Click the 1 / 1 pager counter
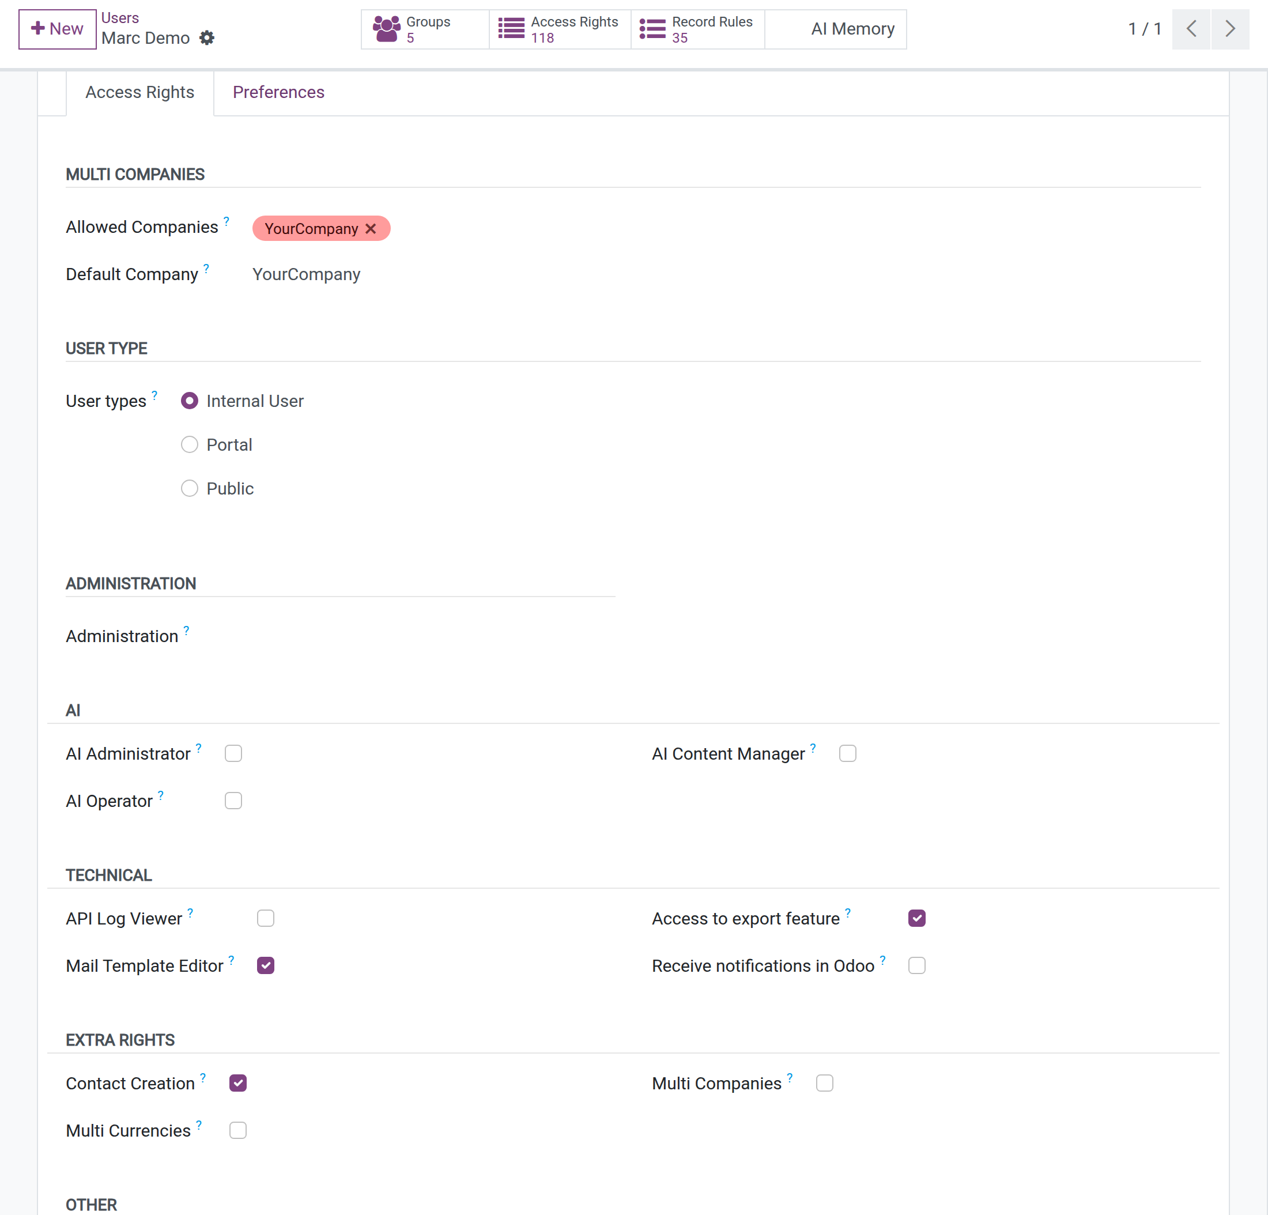The width and height of the screenshot is (1268, 1215). tap(1145, 29)
